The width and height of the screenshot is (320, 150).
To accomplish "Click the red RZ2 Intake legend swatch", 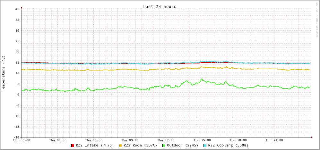I will point(73,146).
